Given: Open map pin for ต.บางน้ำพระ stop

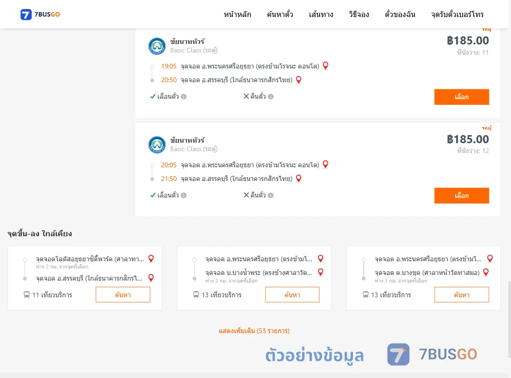Looking at the screenshot, I should [321, 272].
